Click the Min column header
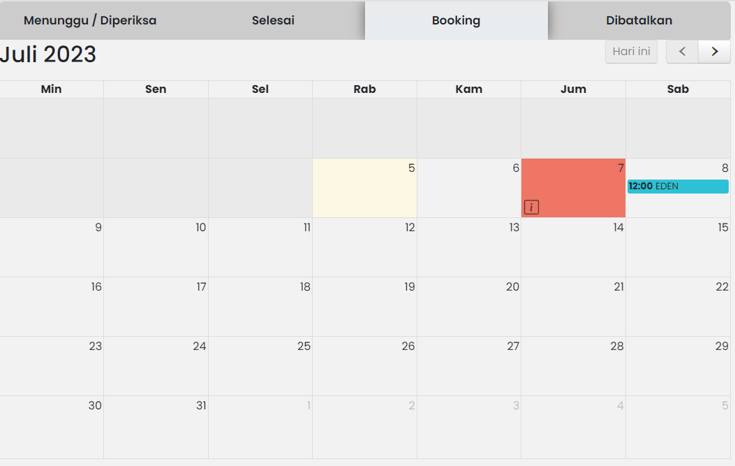735x466 pixels. (52, 89)
